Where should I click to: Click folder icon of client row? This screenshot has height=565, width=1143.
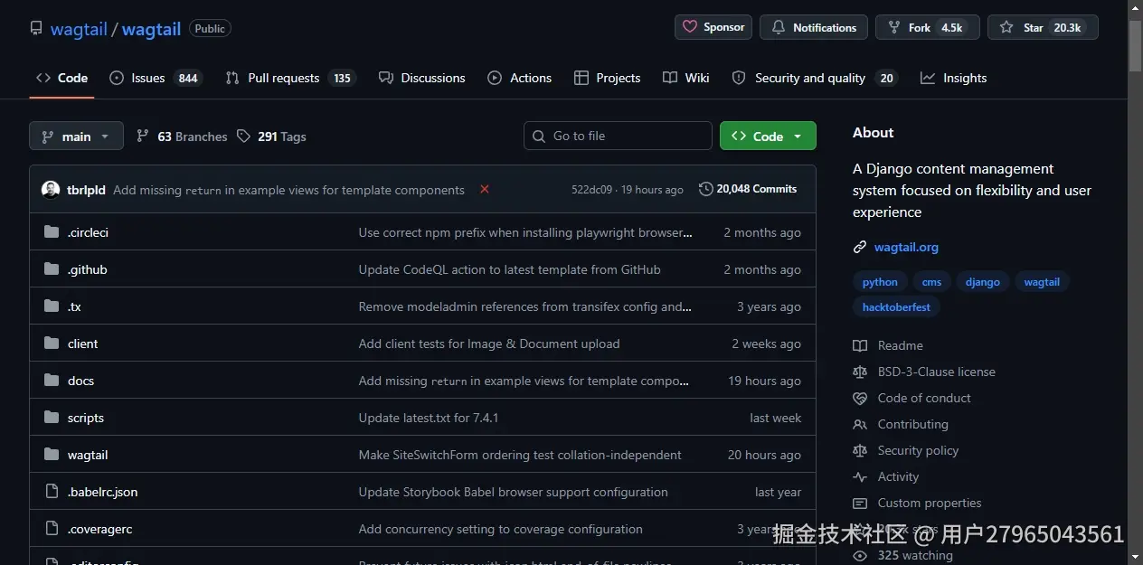(x=52, y=344)
